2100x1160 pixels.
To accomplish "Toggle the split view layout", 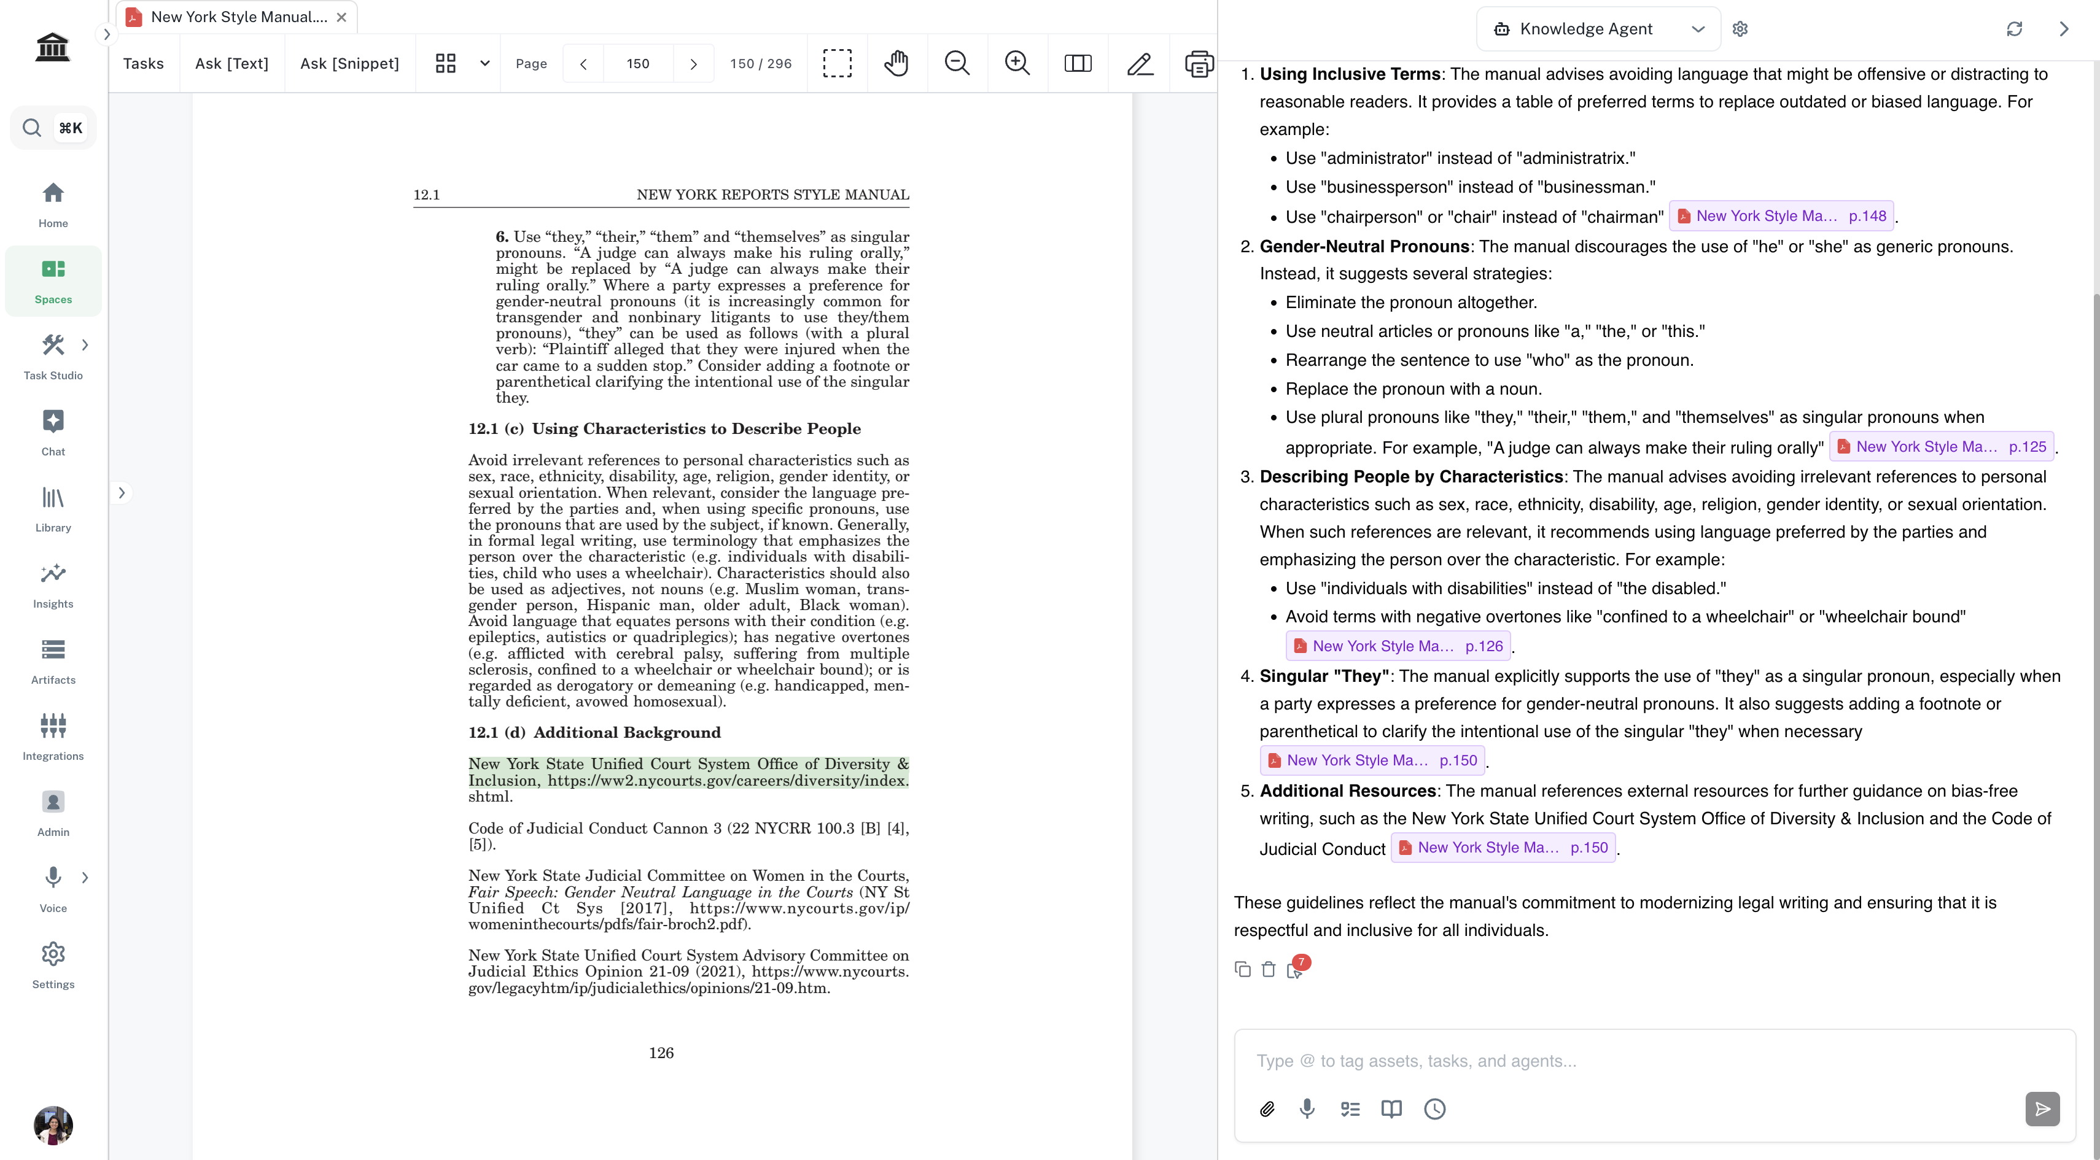I will coord(1078,63).
